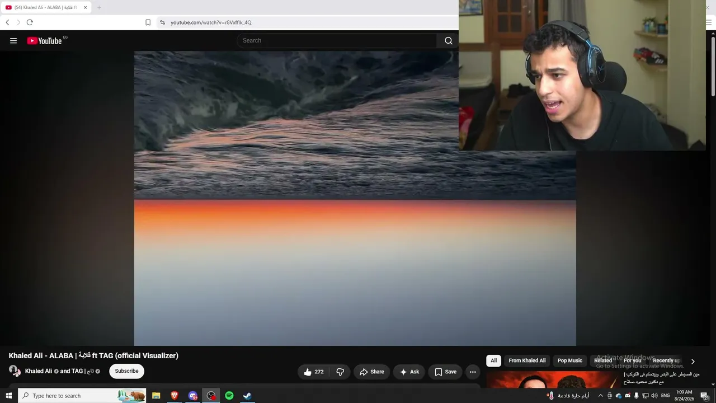716x403 pixels.
Task: Click the Windows taskbar search box
Action: (82, 396)
